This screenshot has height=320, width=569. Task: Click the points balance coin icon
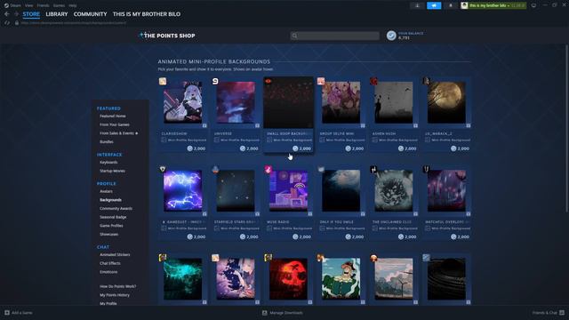coord(391,36)
